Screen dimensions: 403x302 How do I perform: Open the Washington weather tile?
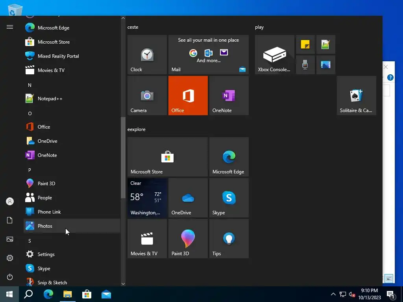coord(147,198)
